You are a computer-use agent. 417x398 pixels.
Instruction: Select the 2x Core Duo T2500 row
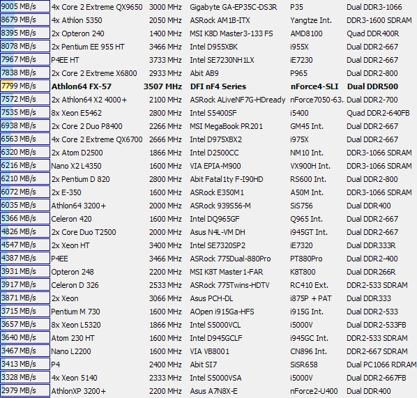208,232
